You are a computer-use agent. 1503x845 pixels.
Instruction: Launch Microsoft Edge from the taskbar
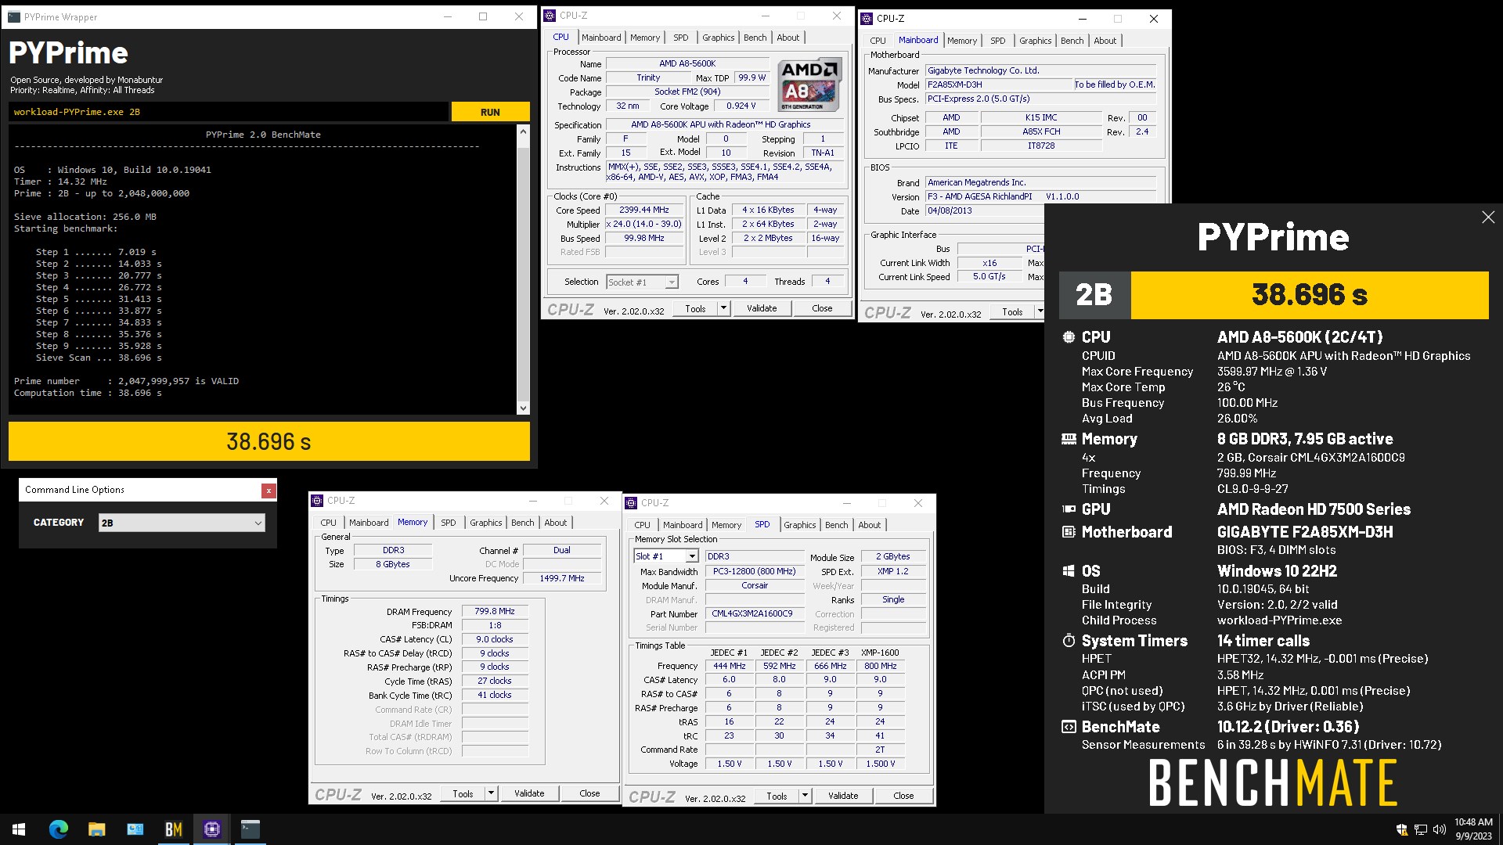pyautogui.click(x=59, y=829)
